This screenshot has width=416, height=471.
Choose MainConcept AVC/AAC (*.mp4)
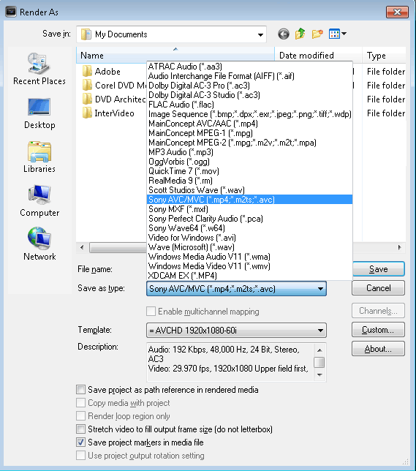point(249,124)
